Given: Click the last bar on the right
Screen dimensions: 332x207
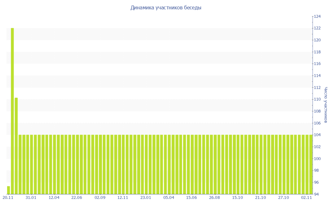Looking at the screenshot, I should [x=311, y=164].
